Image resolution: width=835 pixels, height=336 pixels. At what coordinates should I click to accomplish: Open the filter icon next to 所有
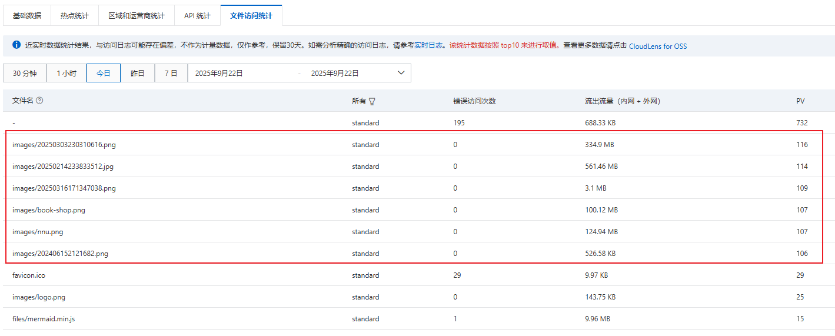[x=372, y=101]
